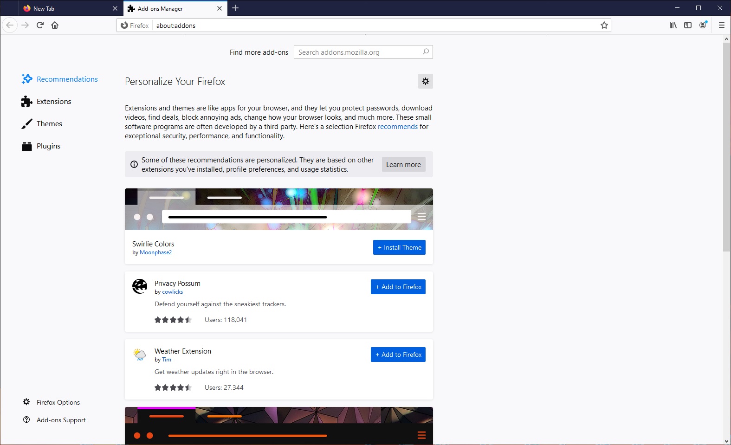This screenshot has height=445, width=731.
Task: Click the reload page icon
Action: [40, 25]
